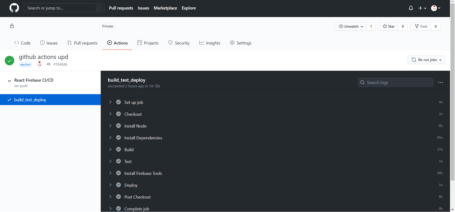Click the GitHub logo in the top bar

coord(14,8)
